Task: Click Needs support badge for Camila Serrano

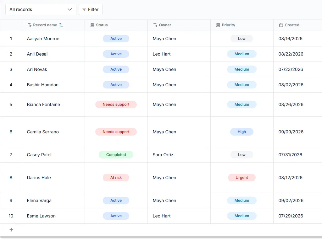Action: coord(116,132)
